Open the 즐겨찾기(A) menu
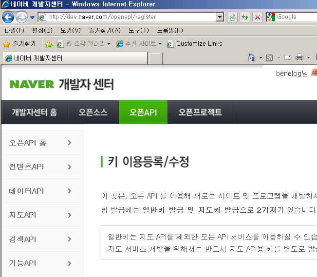This screenshot has width=317, height=277. click(105, 30)
